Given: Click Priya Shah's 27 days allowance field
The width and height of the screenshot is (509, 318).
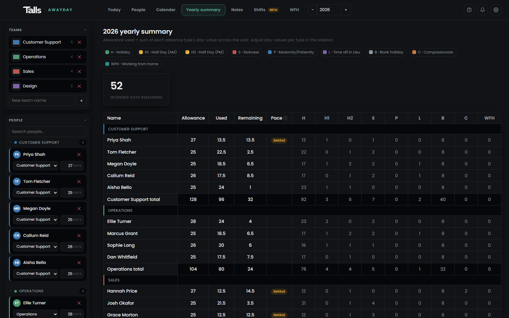Looking at the screenshot, I should pos(72,166).
